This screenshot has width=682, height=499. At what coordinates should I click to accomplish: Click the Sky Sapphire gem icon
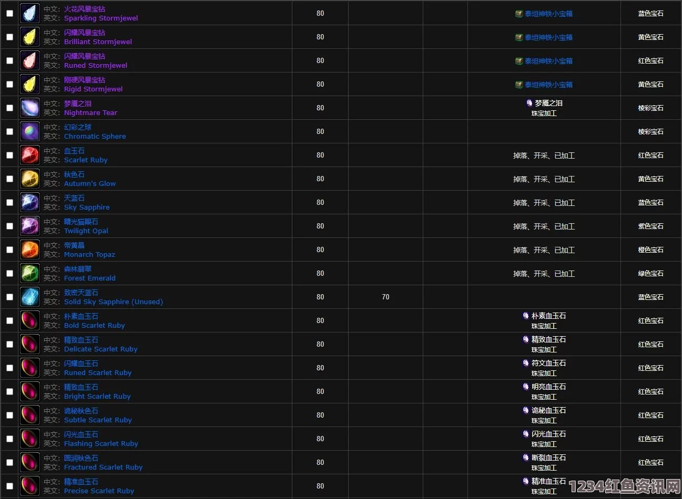click(30, 202)
